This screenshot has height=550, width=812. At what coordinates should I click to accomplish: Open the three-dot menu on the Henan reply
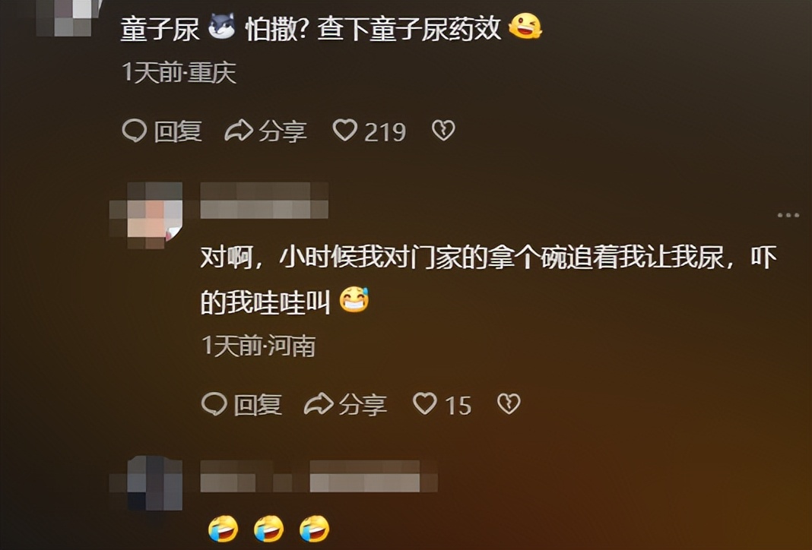tap(788, 215)
